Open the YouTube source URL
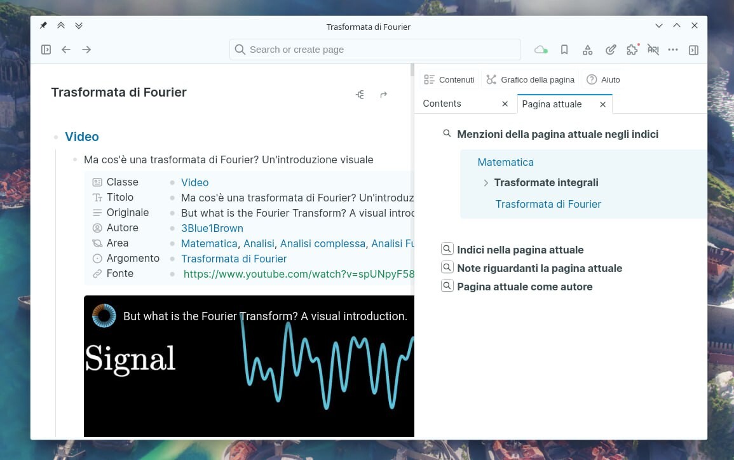Viewport: 734px width, 460px height. pyautogui.click(x=299, y=274)
